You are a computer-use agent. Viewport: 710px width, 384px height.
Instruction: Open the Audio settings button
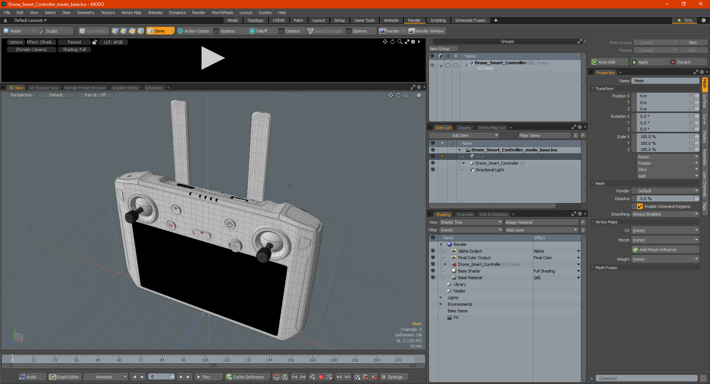pyautogui.click(x=32, y=377)
